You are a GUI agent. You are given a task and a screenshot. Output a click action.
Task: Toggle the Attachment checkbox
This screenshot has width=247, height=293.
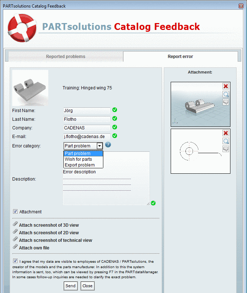(x=15, y=211)
